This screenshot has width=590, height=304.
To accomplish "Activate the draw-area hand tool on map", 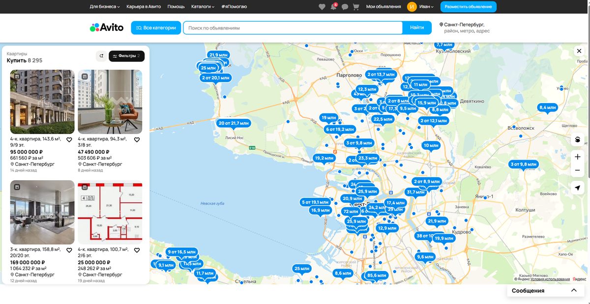I will point(578,139).
